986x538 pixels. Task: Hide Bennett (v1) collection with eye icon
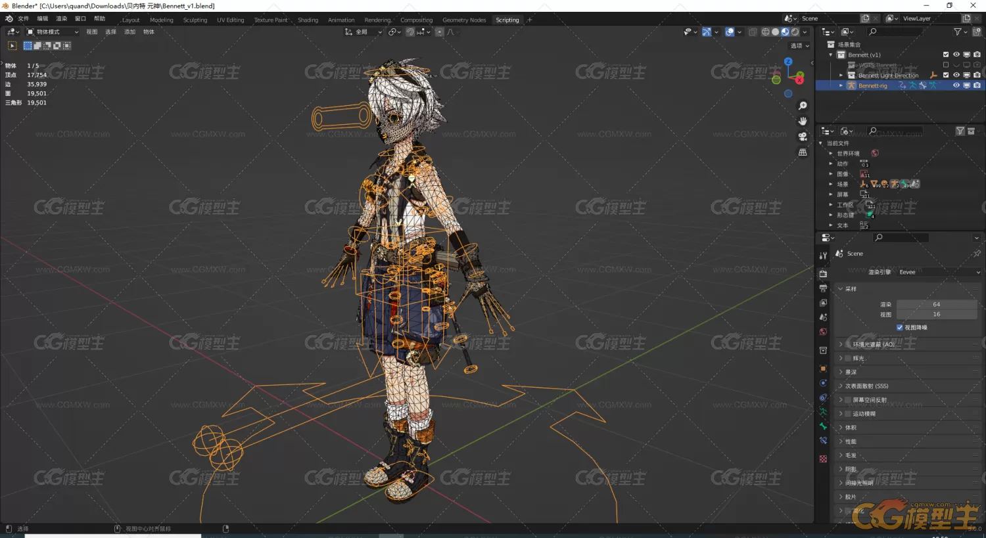[x=956, y=55]
